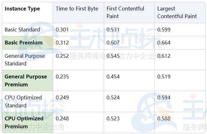Click the 0.607 First Contentful Paint value
This screenshot has width=207, height=134.
113,43
